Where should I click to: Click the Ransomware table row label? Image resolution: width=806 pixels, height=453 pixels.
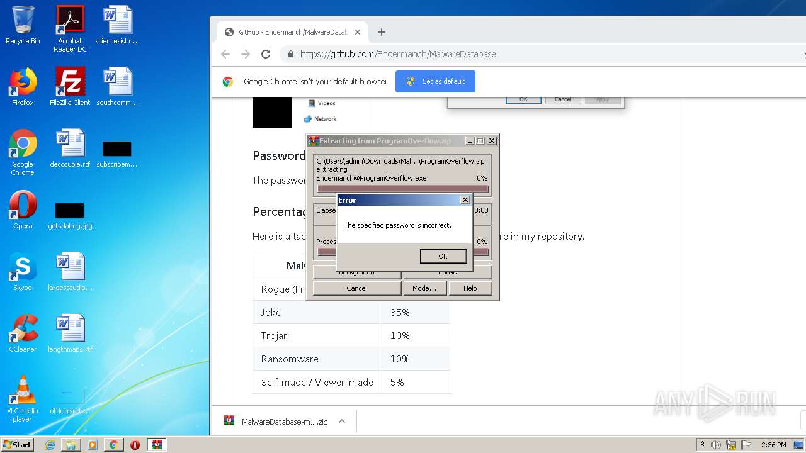click(x=290, y=359)
